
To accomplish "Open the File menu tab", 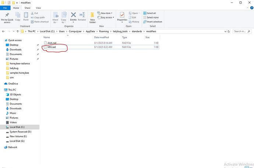I will click(x=6, y=7).
